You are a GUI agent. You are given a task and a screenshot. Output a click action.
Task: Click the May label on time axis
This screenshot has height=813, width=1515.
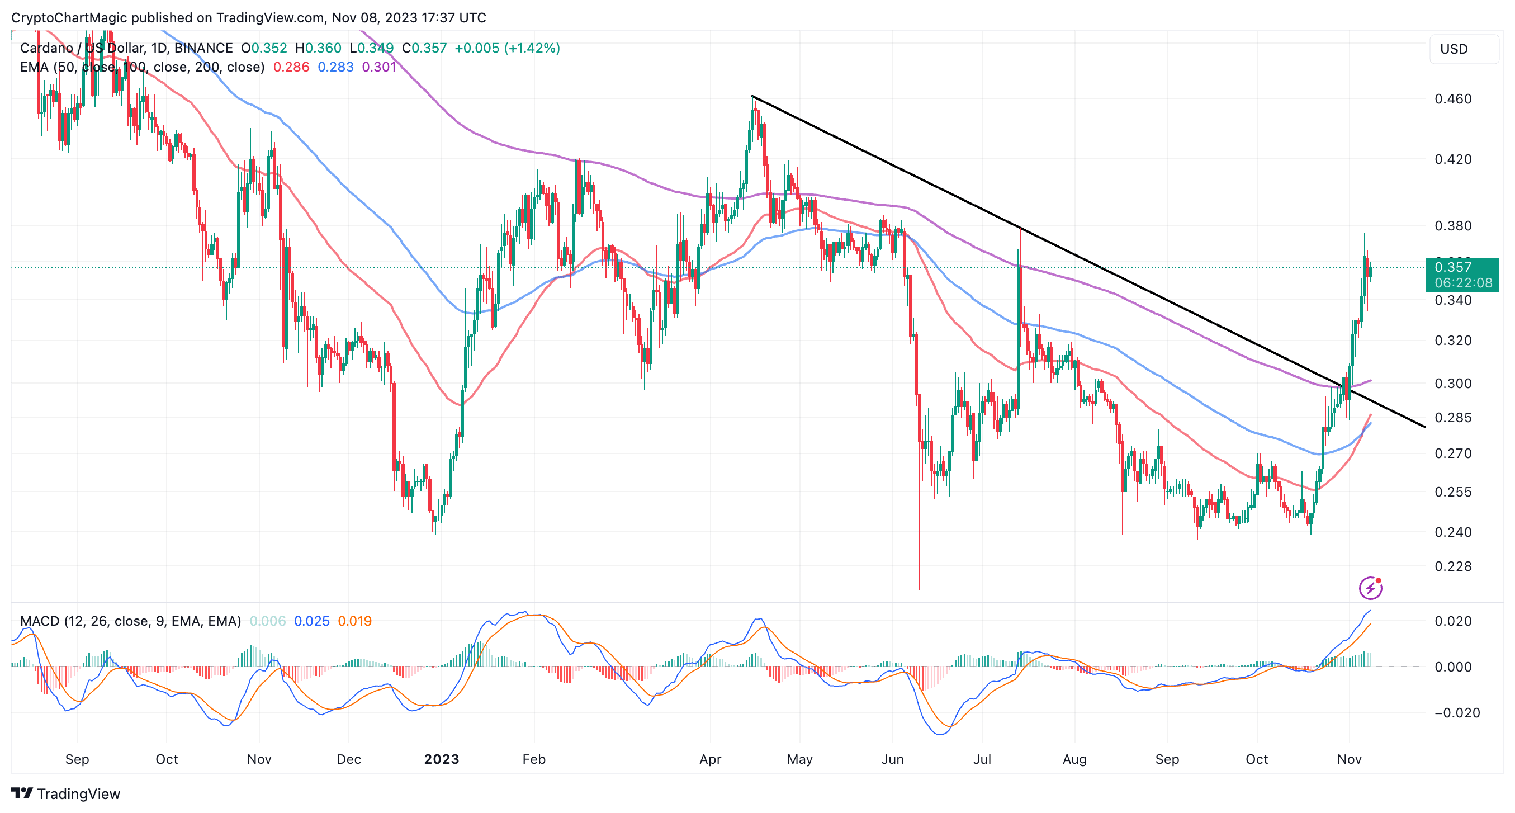800,759
